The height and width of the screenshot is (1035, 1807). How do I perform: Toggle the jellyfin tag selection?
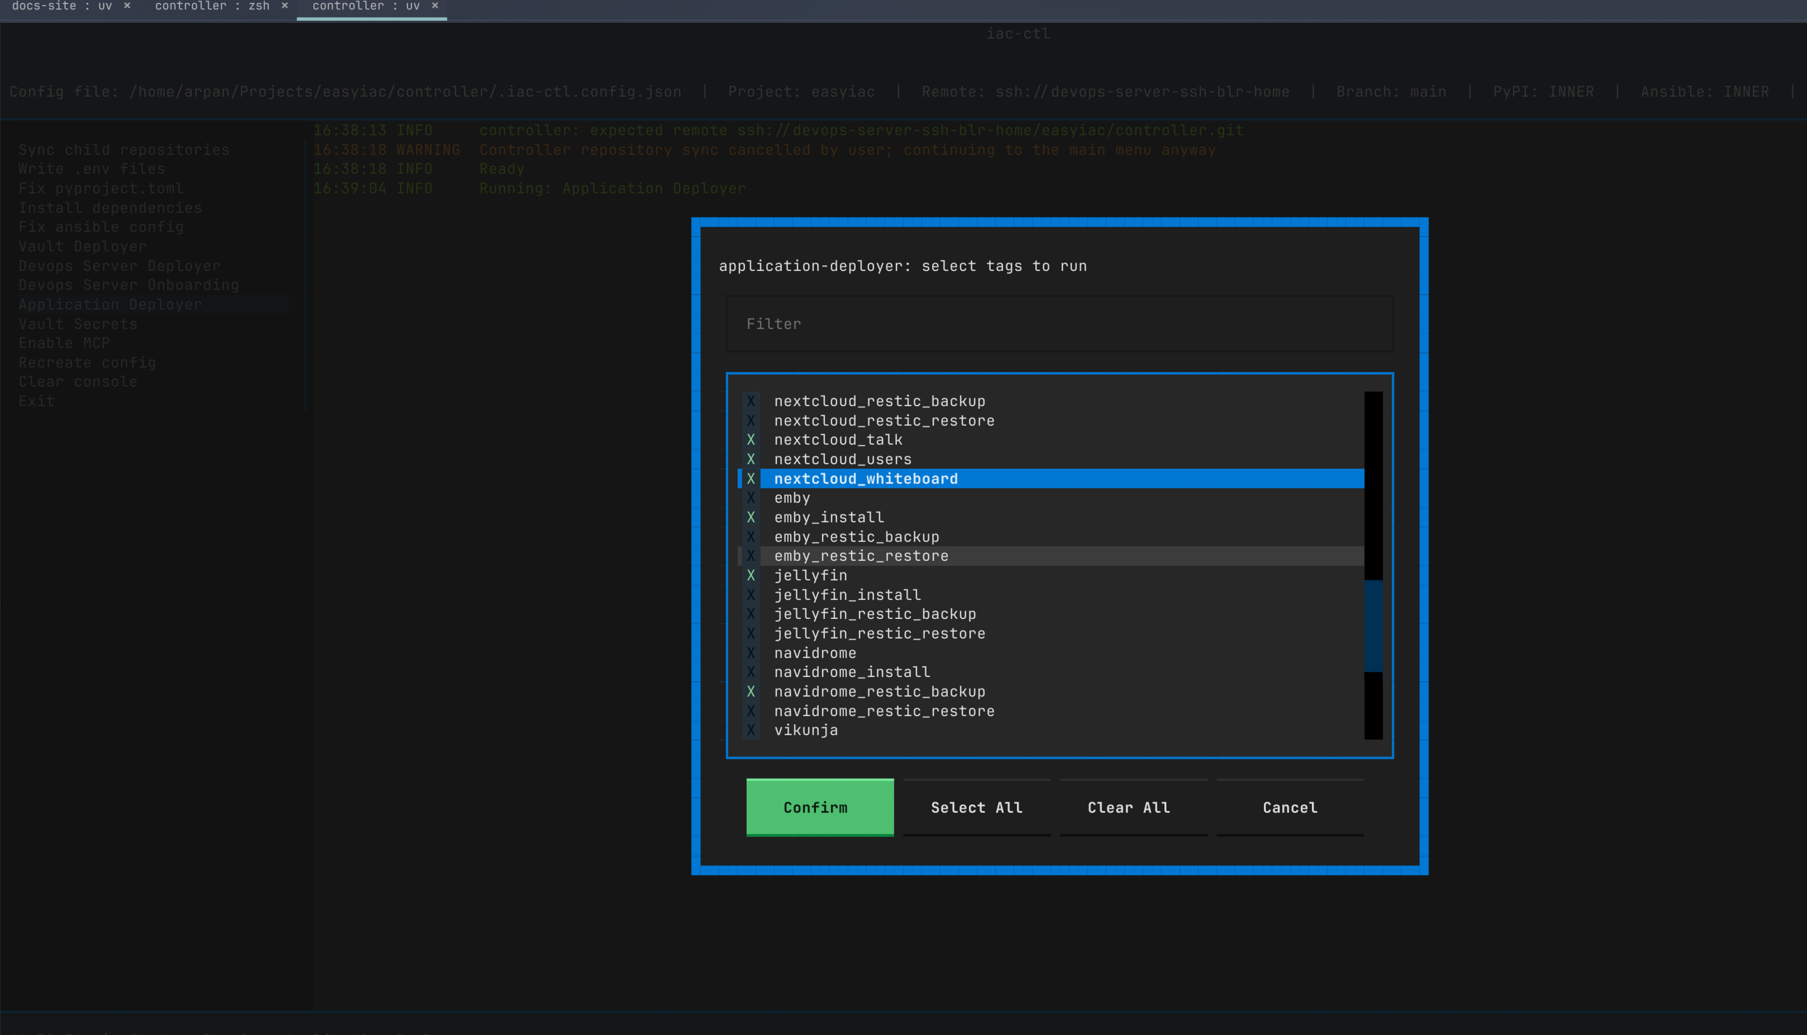point(1051,575)
